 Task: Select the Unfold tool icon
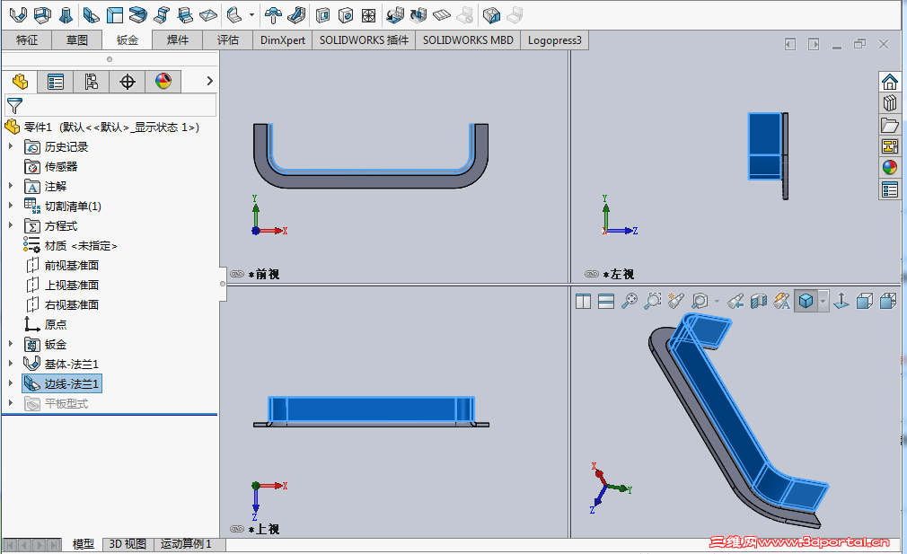point(395,15)
